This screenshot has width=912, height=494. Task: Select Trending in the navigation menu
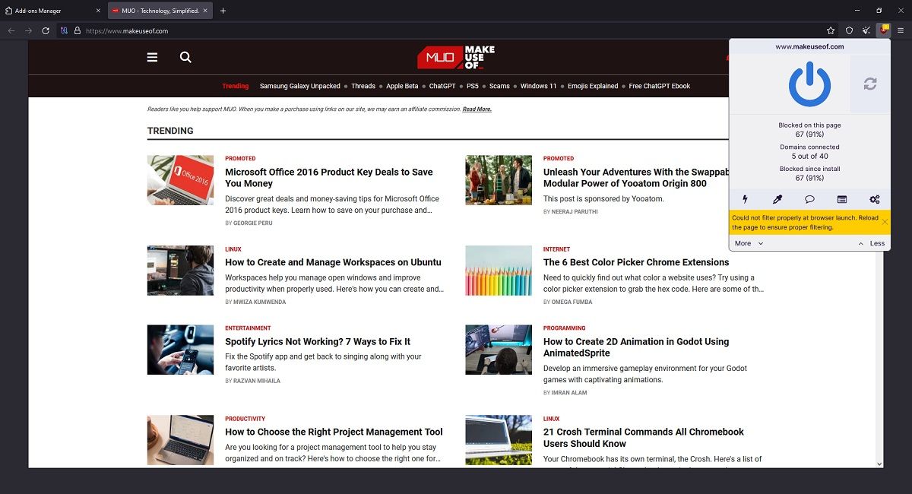click(x=235, y=86)
